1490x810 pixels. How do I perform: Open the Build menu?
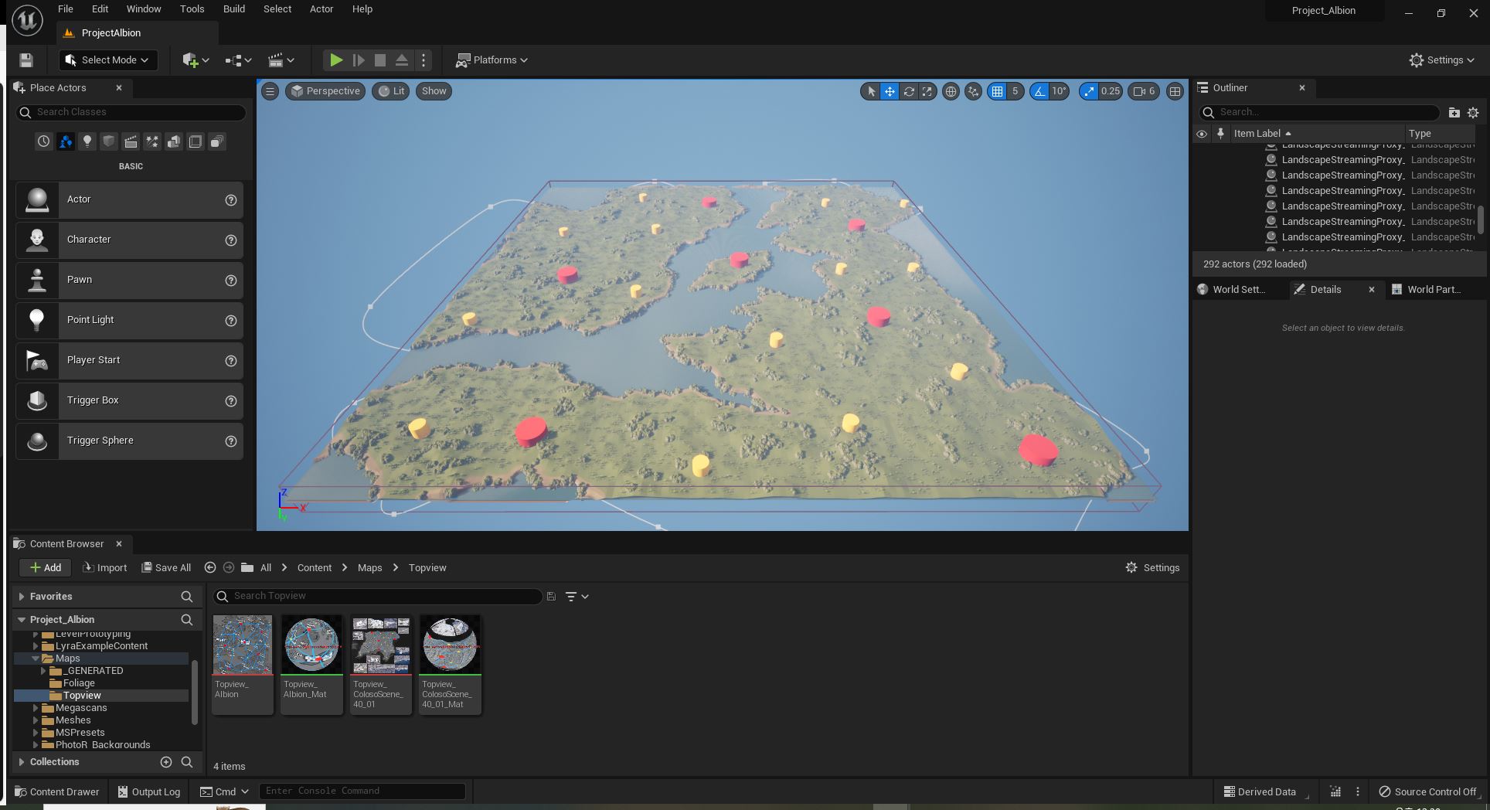click(233, 9)
